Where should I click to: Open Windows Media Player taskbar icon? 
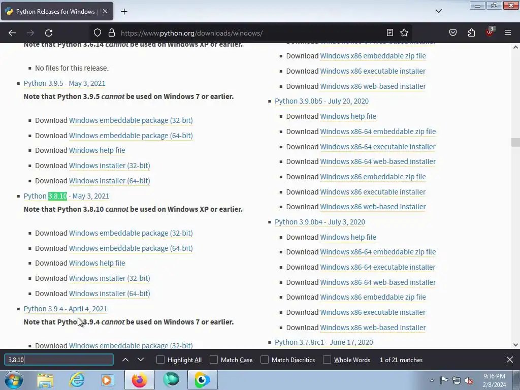point(108,380)
